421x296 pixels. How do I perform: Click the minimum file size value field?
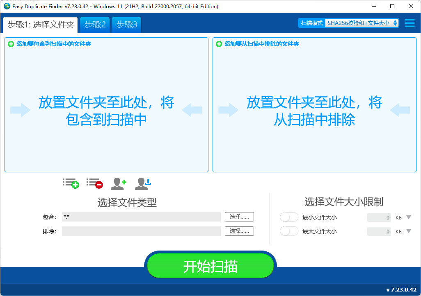tap(379, 217)
